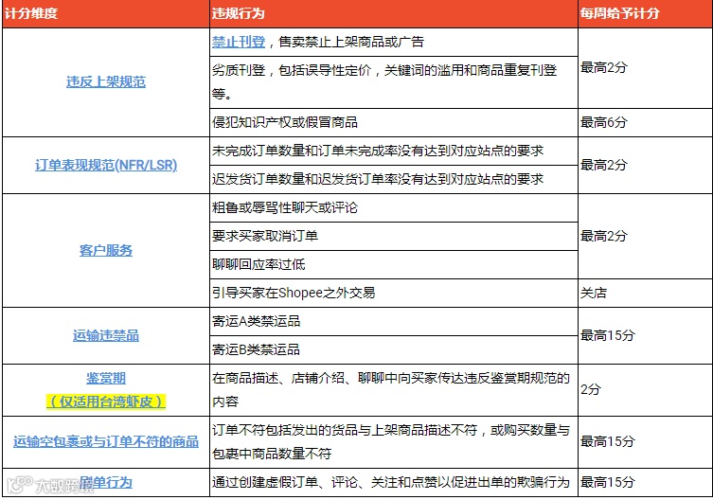Select the 每周给予计分 header cell
The width and height of the screenshot is (713, 500).
pyautogui.click(x=645, y=13)
